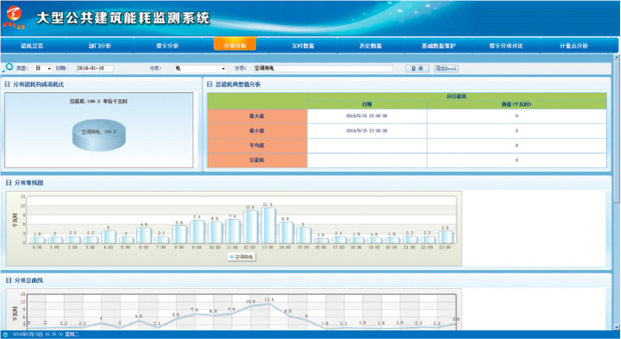Collapse the 分项总曲线 panel icon

click(x=9, y=280)
